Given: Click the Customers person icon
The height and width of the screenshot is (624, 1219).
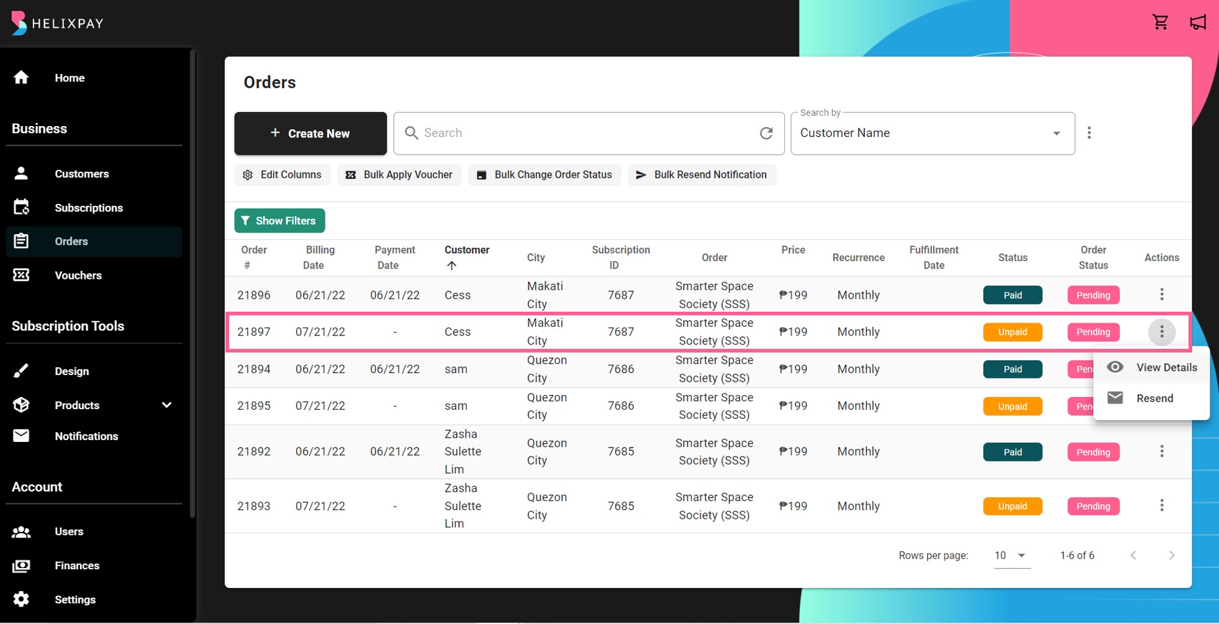Looking at the screenshot, I should coord(21,174).
